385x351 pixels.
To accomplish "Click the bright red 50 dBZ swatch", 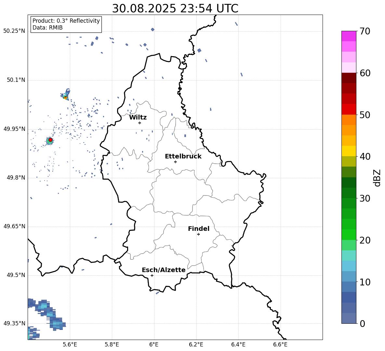I will point(349,109).
